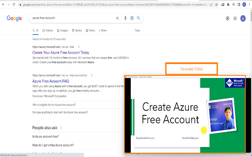
Task: Click the first extension icon in toolbar
Action: click(x=223, y=5)
